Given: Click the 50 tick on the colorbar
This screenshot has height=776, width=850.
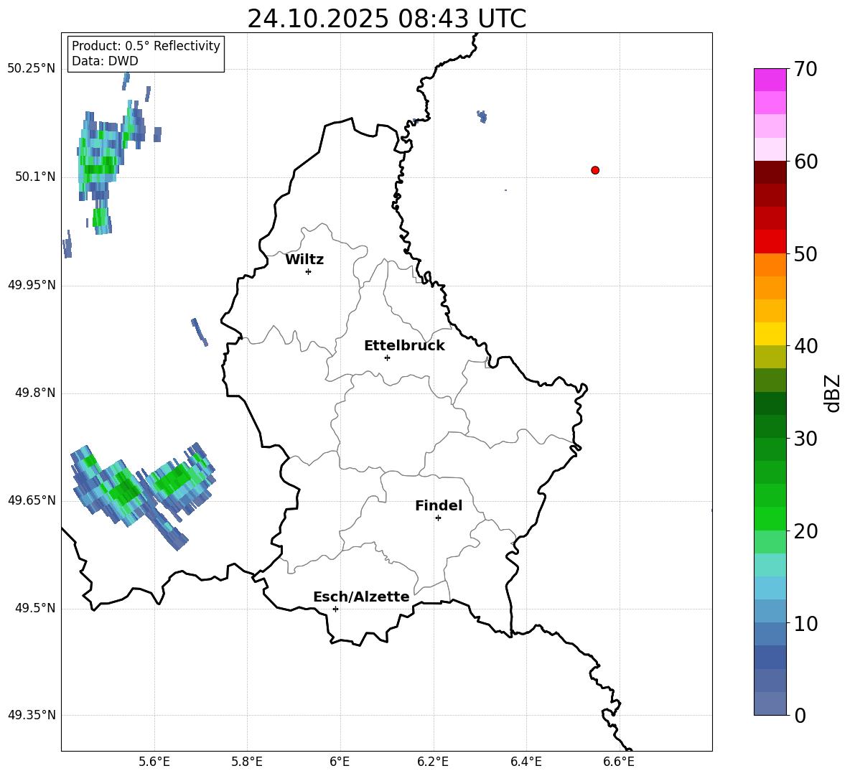Looking at the screenshot, I should coord(806,253).
